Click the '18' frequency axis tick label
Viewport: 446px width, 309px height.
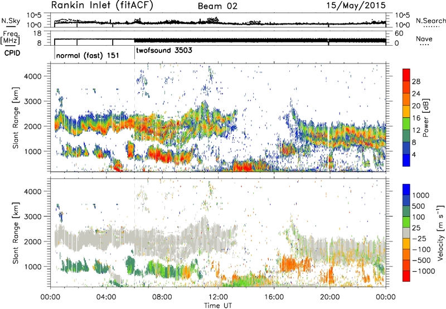click(x=37, y=33)
